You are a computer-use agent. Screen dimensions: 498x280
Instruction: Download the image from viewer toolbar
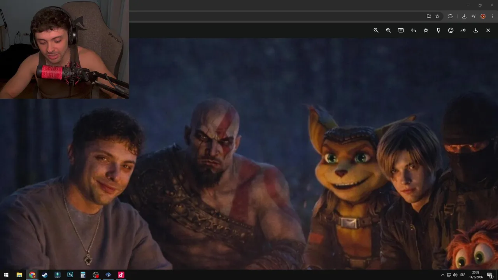pyautogui.click(x=475, y=30)
